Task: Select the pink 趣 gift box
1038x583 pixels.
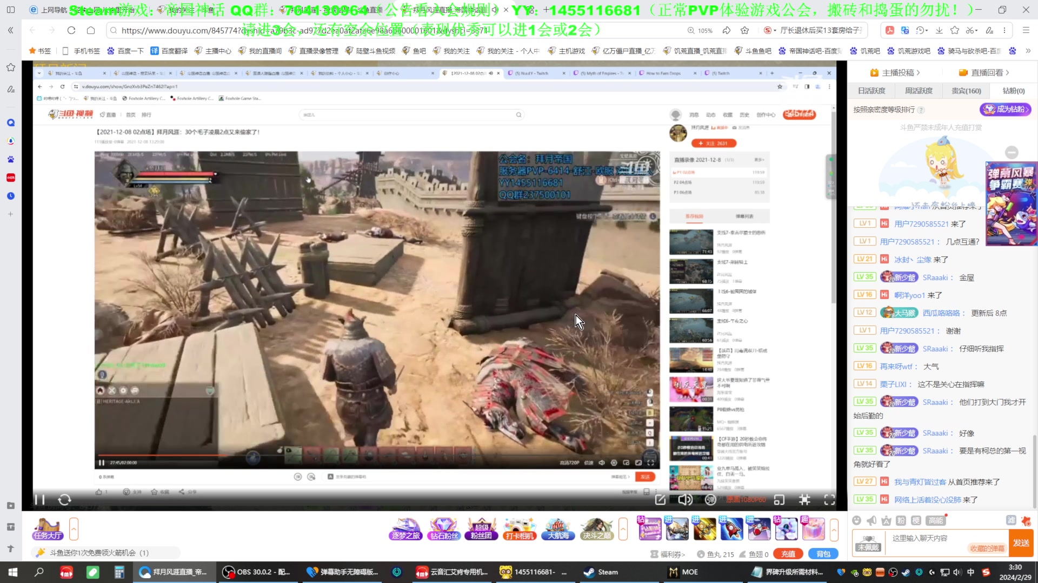Action: [x=813, y=529]
